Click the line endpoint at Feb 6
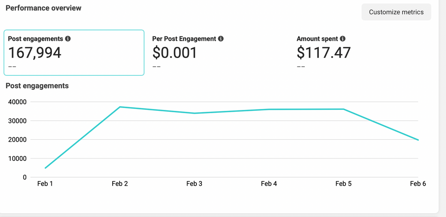 418,140
